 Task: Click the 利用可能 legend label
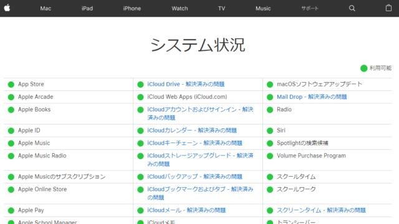(380, 68)
